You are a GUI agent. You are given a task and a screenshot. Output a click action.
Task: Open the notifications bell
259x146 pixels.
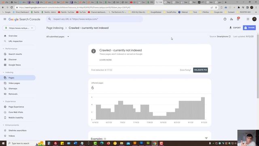[x=238, y=19]
